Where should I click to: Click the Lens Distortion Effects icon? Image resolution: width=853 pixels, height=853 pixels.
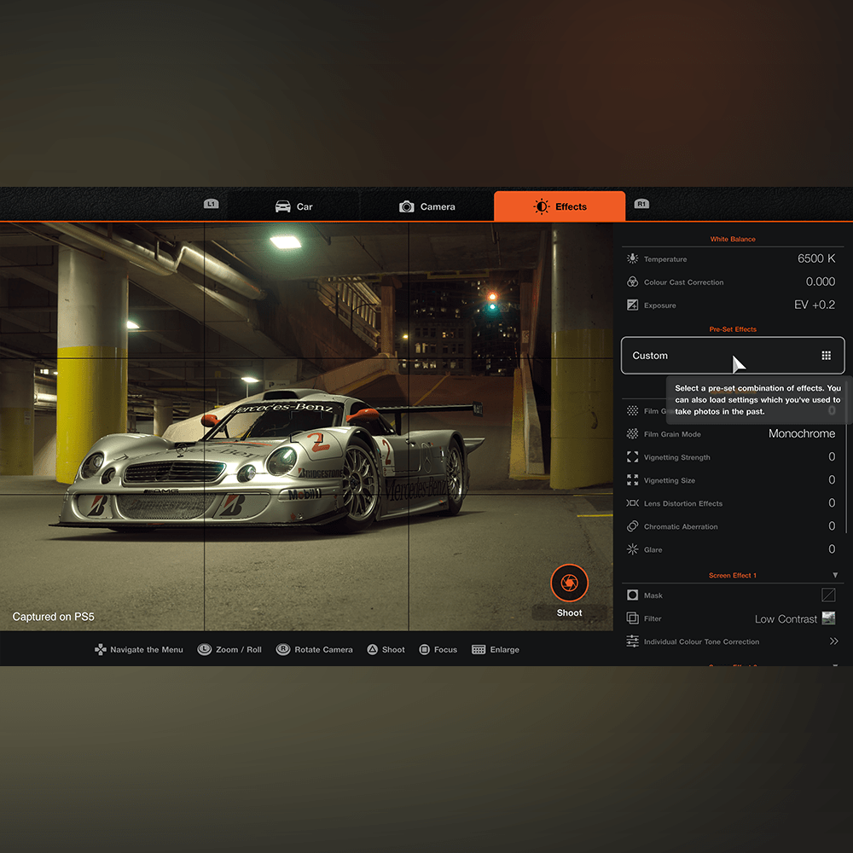click(632, 503)
